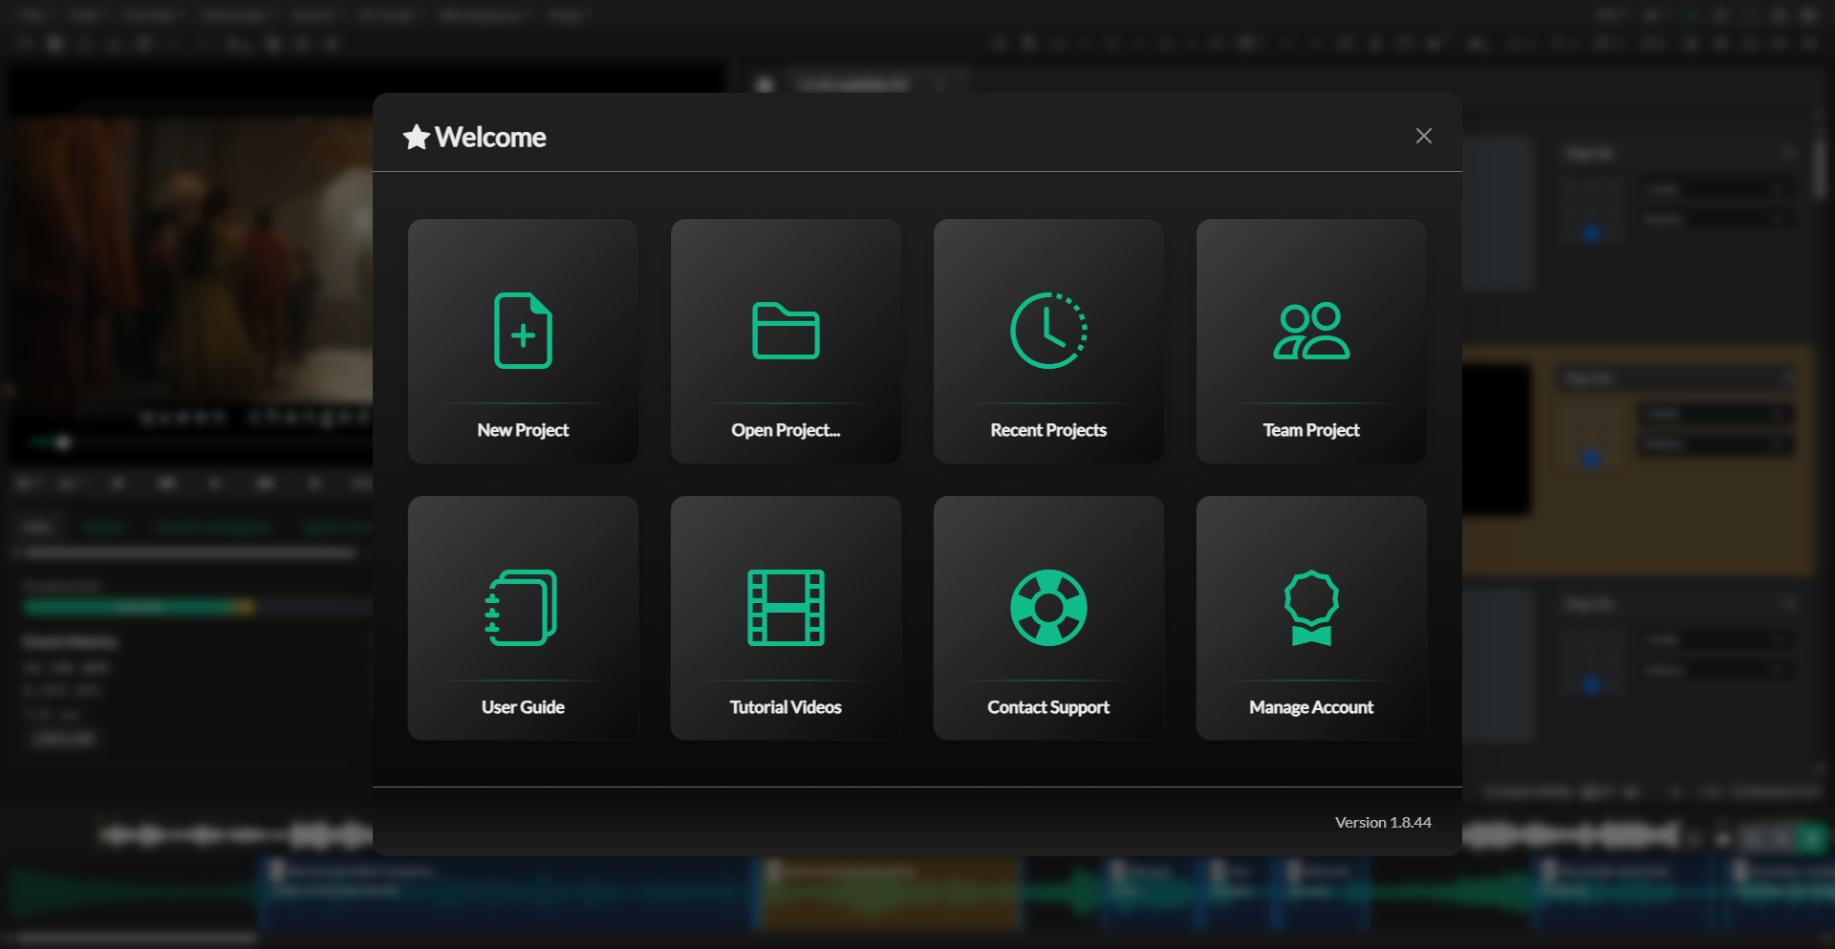Screen dimensions: 1835x949
Task: Go to the "Manage Account" text label
Action: pos(1311,707)
